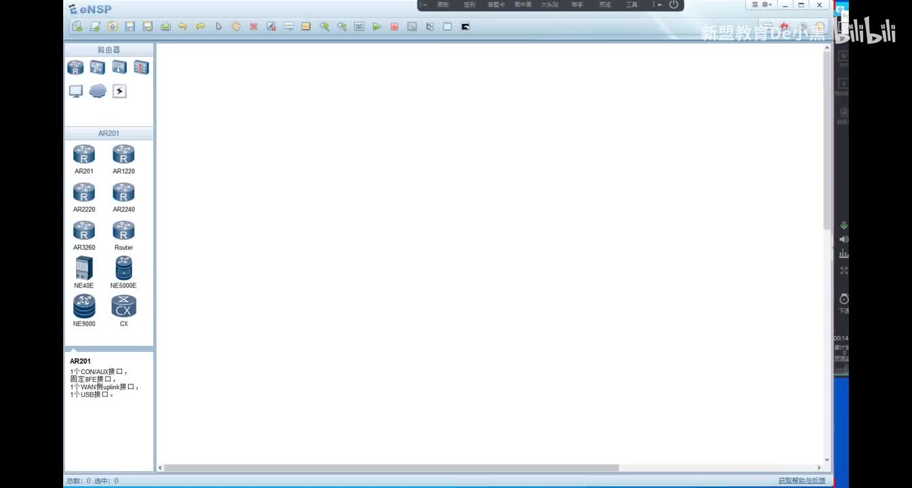Select the connection cable category
The width and height of the screenshot is (912, 488).
[x=119, y=91]
